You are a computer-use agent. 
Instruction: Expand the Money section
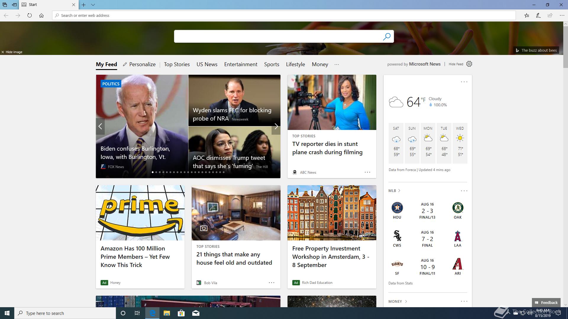point(398,301)
